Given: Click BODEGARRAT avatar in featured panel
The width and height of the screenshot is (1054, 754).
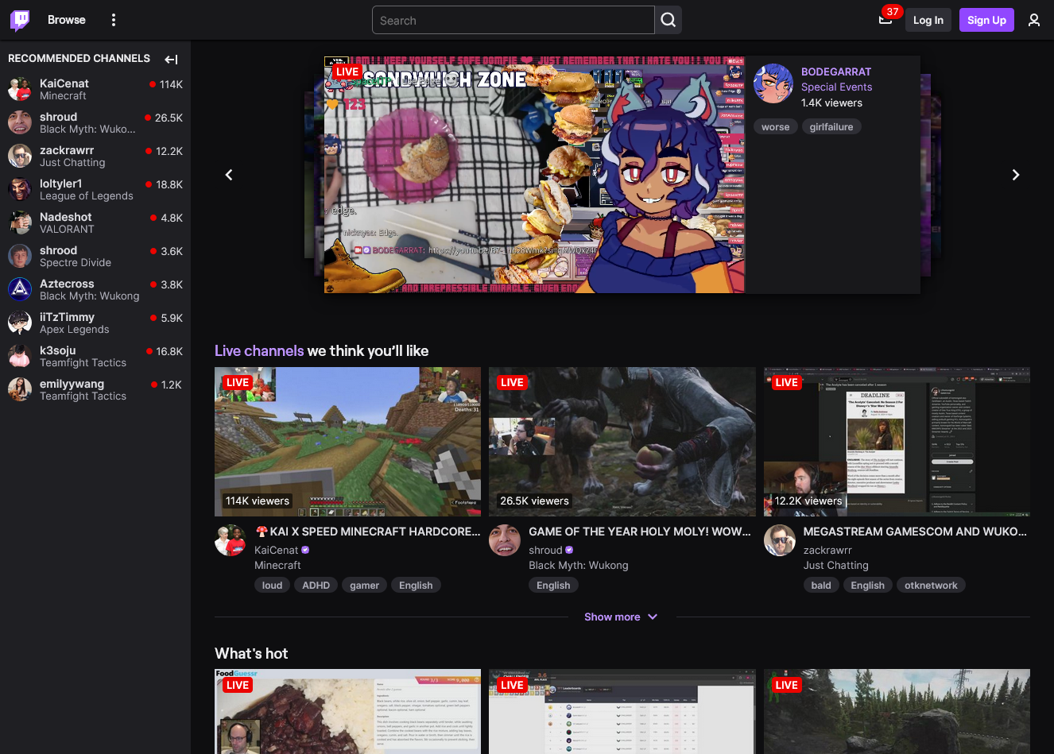Looking at the screenshot, I should 773,83.
